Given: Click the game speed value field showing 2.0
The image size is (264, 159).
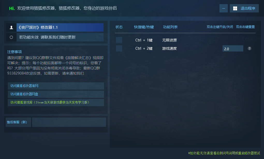Looking at the screenshot, I should coord(233,48).
